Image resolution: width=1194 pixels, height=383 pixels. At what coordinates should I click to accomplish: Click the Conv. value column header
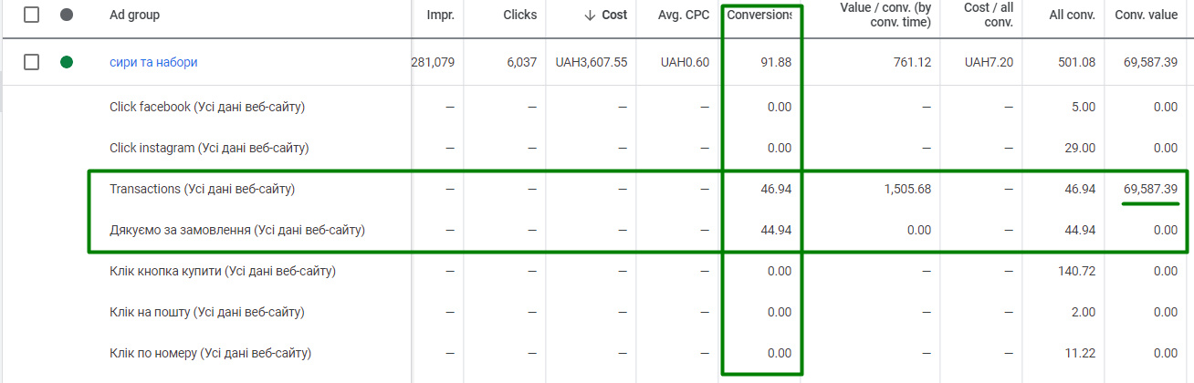coord(1146,16)
